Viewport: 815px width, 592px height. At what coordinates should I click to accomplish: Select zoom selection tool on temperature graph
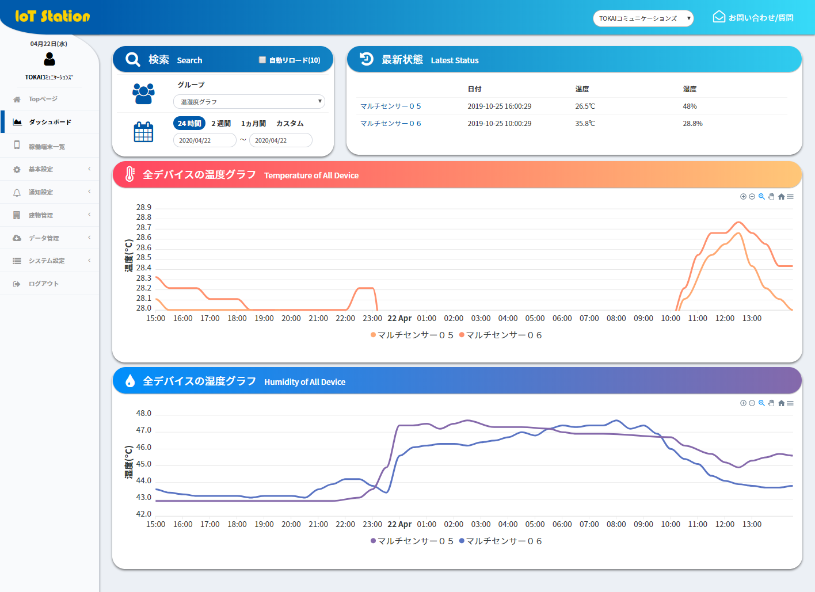pyautogui.click(x=761, y=197)
